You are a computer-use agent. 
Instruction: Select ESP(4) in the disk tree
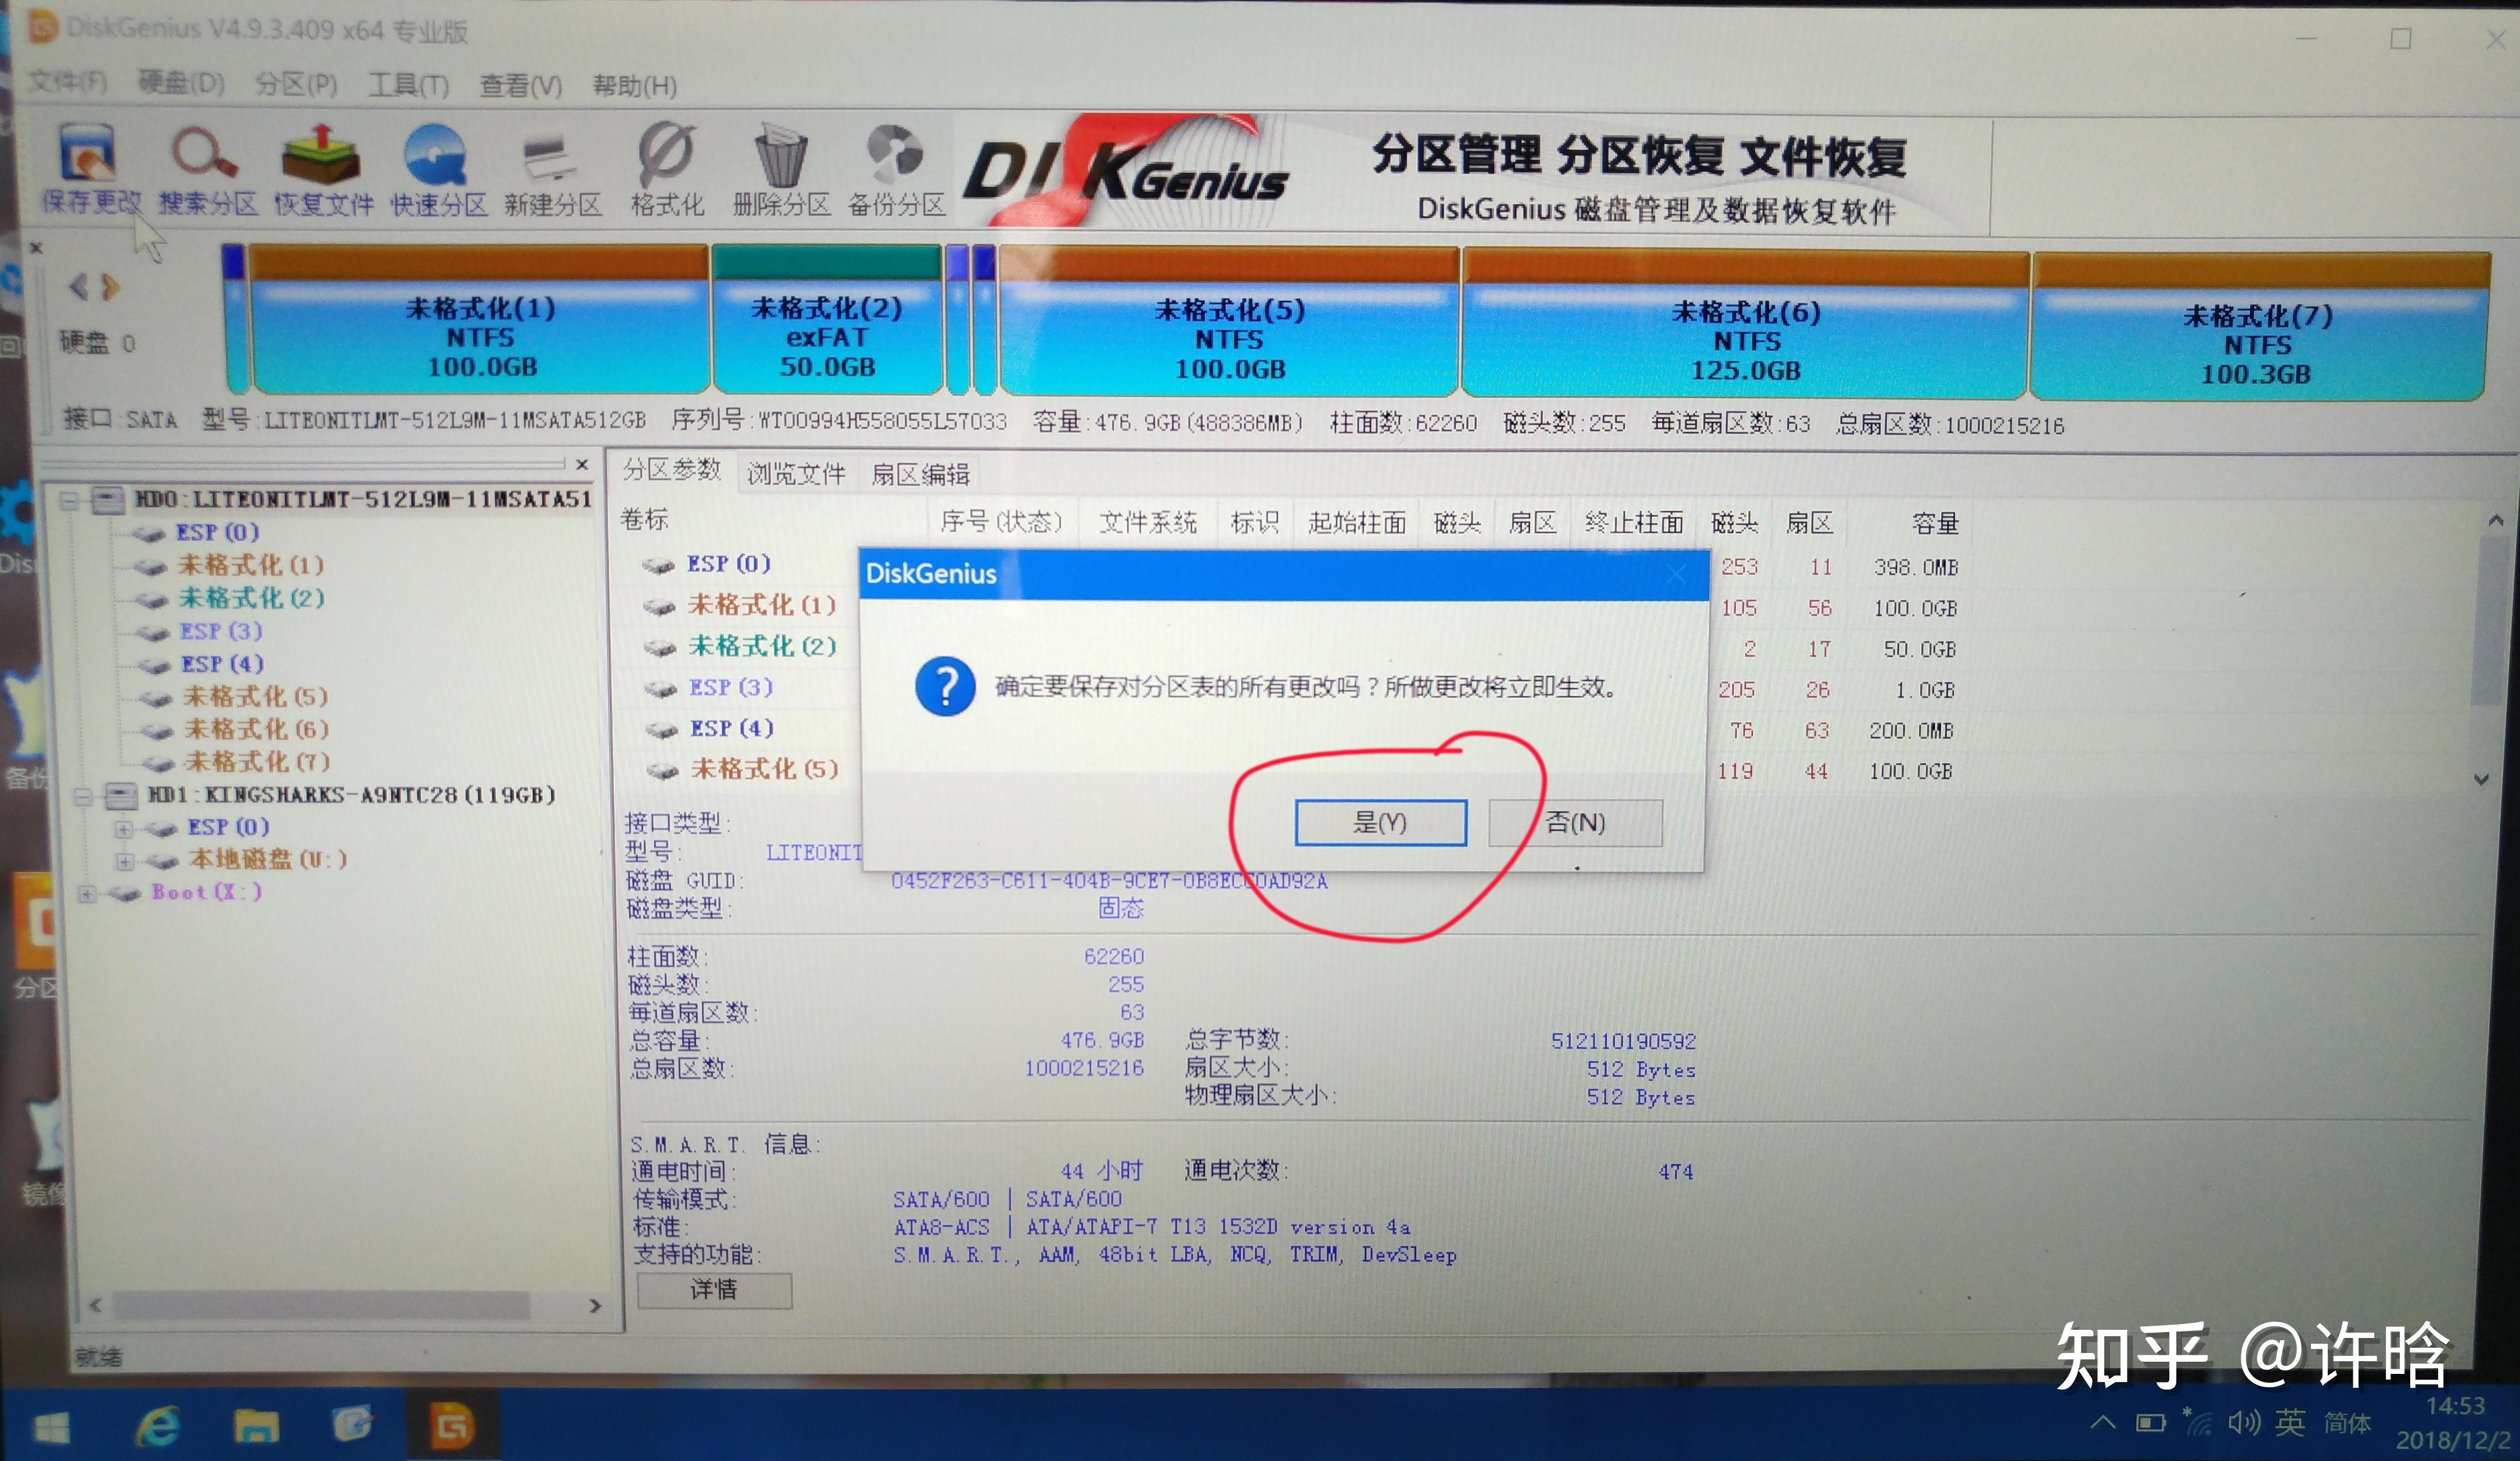222,664
